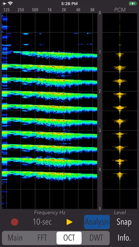Image resolution: width=139 pixels, height=247 pixels.
Task: Tap the 1K frequency axis marker
Action: pyautogui.click(x=50, y=10)
